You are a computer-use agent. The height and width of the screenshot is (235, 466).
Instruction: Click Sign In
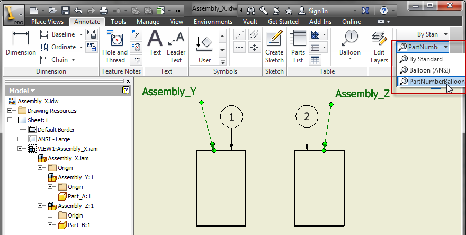(x=318, y=11)
